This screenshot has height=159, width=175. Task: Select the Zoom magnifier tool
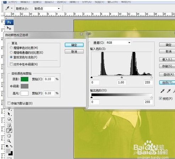point(9,141)
